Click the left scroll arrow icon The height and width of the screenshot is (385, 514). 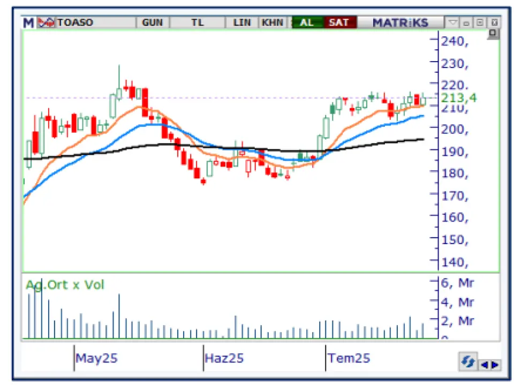[x=484, y=365]
